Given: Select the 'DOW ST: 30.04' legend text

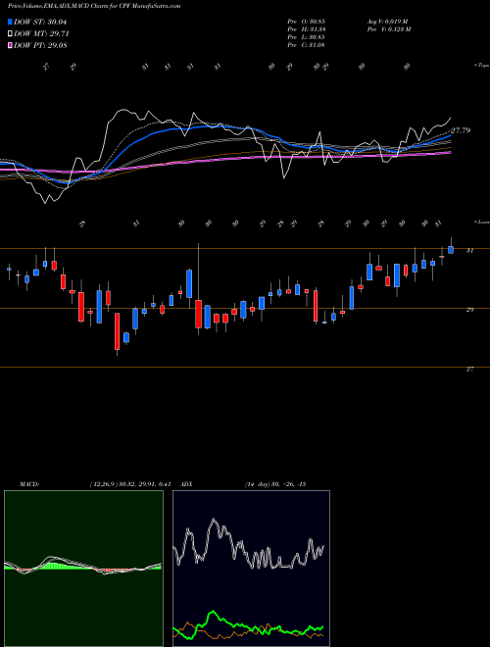Looking at the screenshot, I should coord(40,22).
